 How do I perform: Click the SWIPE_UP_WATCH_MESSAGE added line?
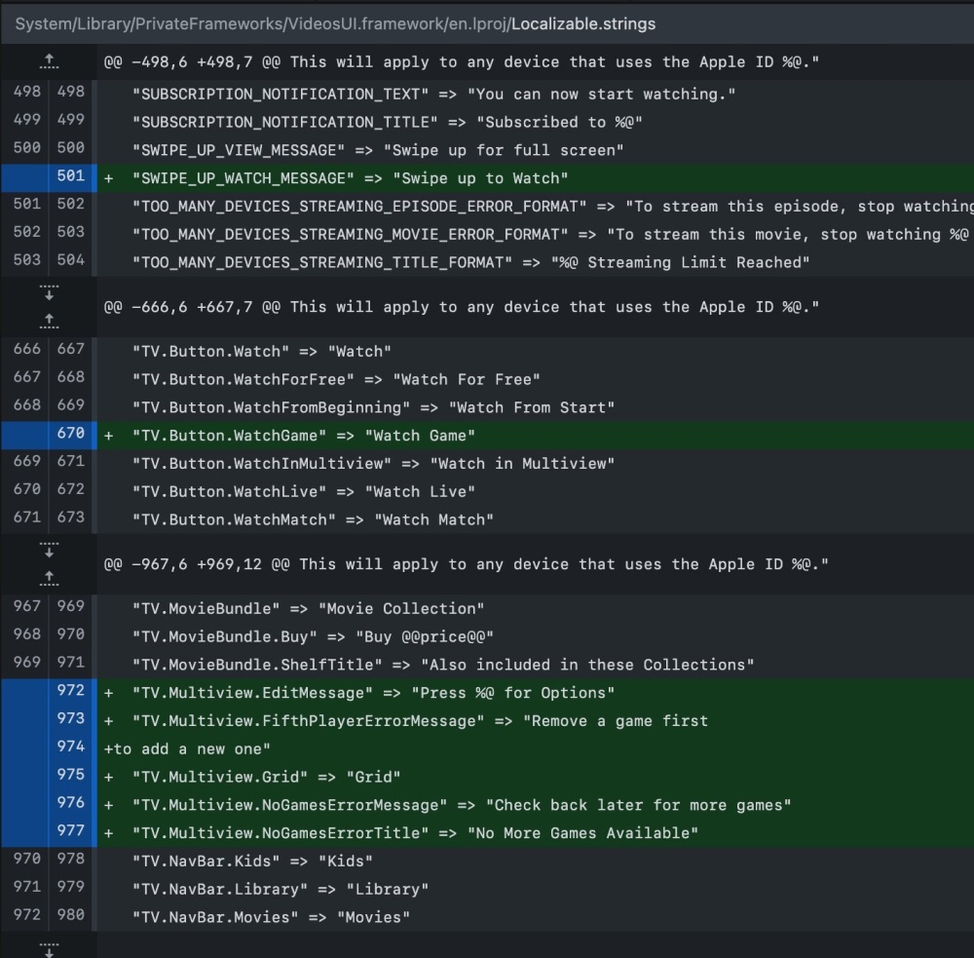[x=349, y=178]
